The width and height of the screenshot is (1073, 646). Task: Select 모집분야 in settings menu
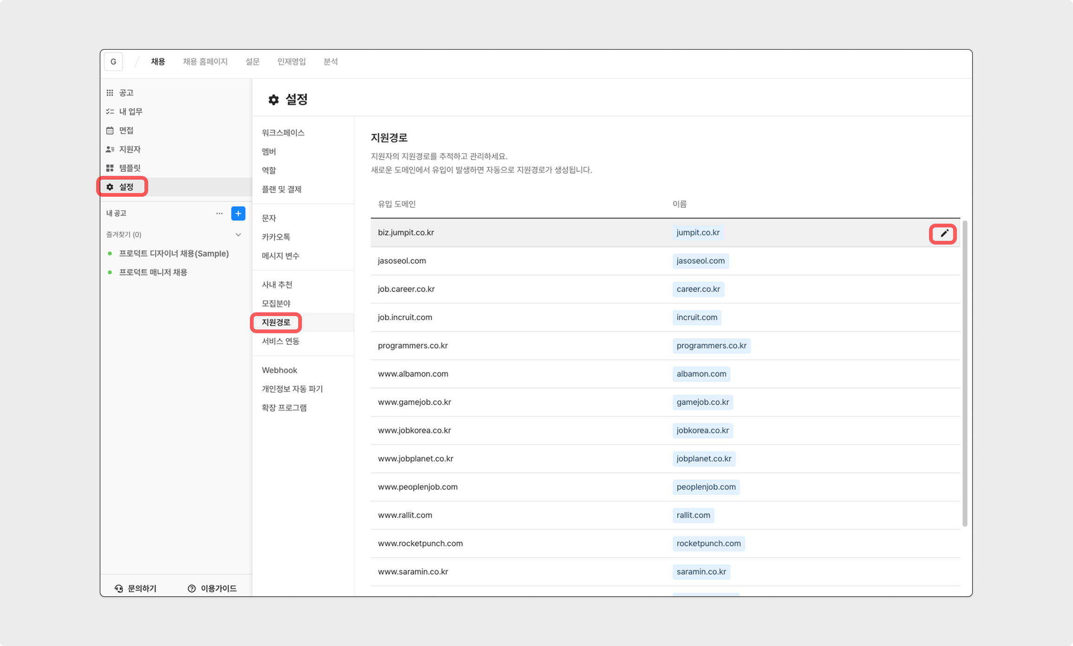pos(276,304)
